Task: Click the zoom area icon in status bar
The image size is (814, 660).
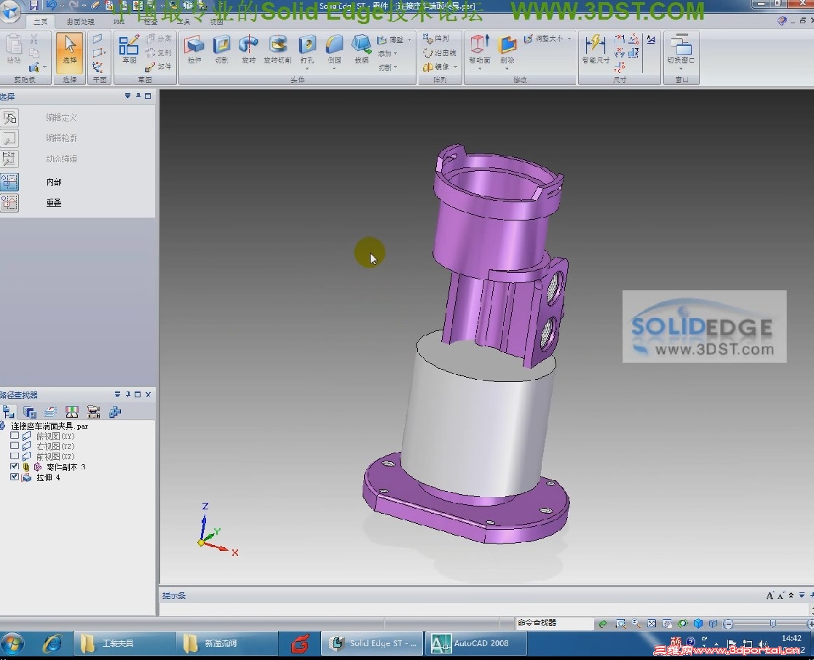Action: (x=620, y=624)
